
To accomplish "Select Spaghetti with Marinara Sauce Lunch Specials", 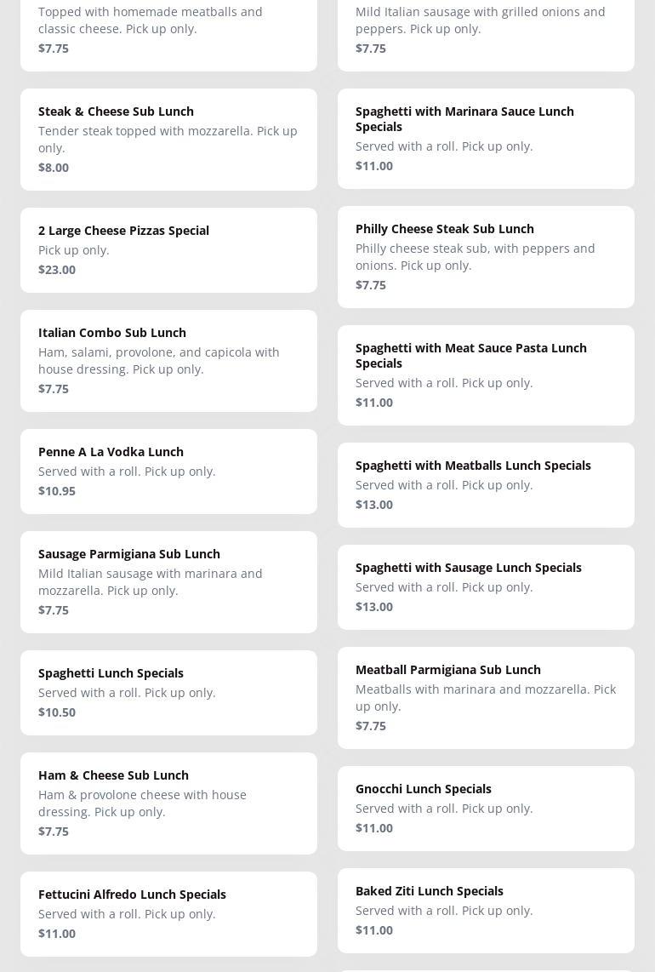I will [486, 138].
